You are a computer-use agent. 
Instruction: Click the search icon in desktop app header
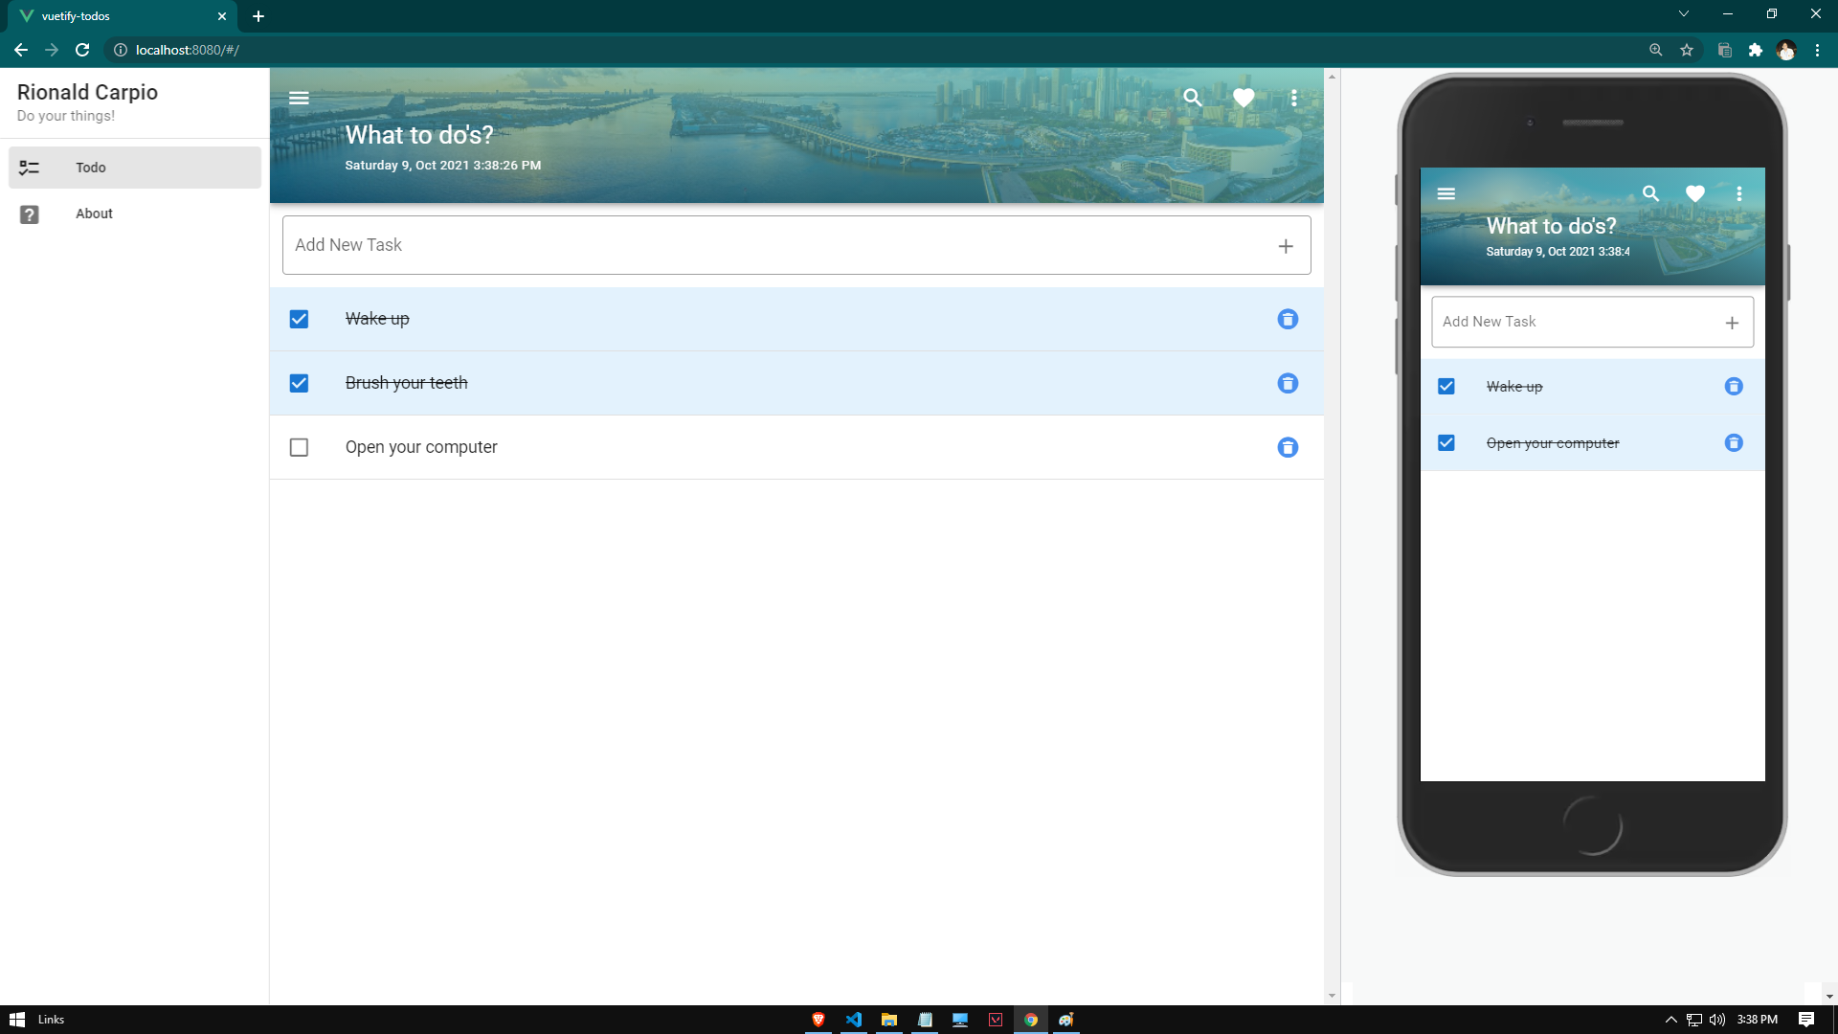[x=1192, y=98]
